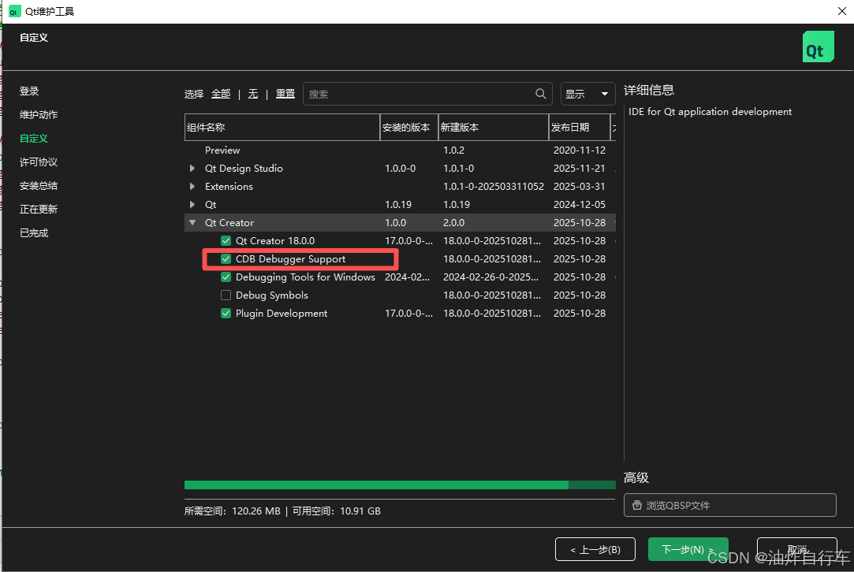Uncheck Qt Creator 18.0.0 checkbox
The width and height of the screenshot is (854, 572).
click(226, 240)
